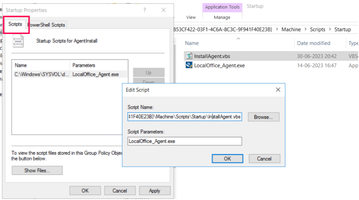Click the Script Name input field
Viewport: 359px width, 200px height.
coord(185,117)
